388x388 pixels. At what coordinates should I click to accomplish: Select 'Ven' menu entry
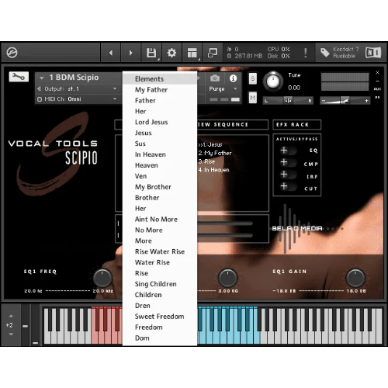point(160,176)
